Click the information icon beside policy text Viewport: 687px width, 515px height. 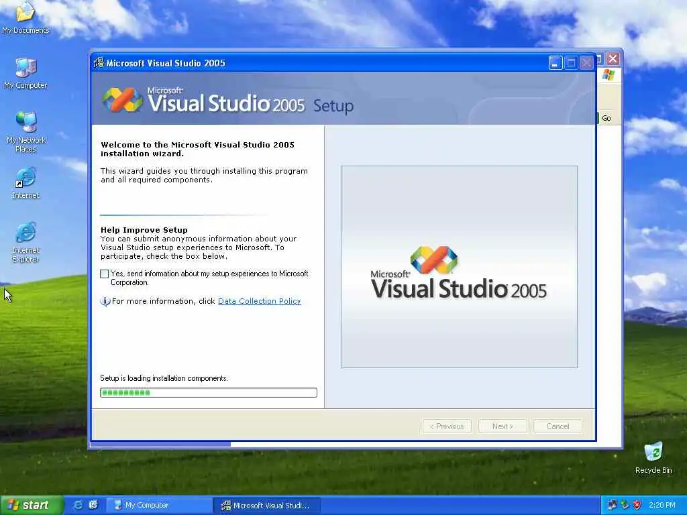[105, 301]
